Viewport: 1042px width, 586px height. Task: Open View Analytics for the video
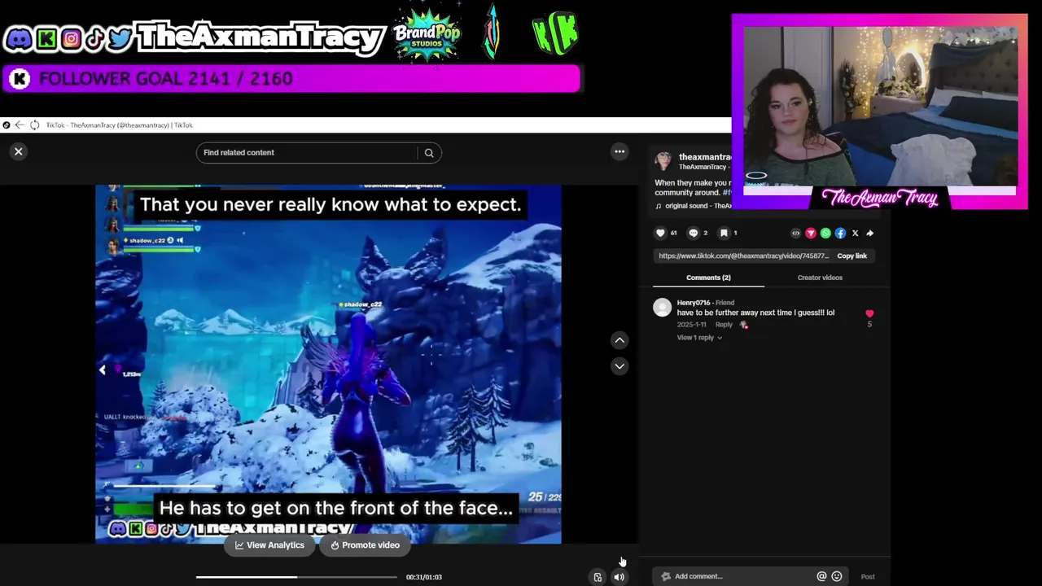[269, 545]
